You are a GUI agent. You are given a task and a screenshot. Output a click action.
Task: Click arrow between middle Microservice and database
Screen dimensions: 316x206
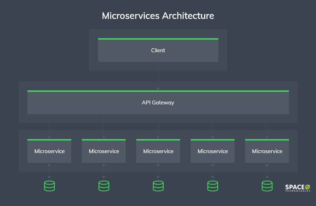(158, 171)
